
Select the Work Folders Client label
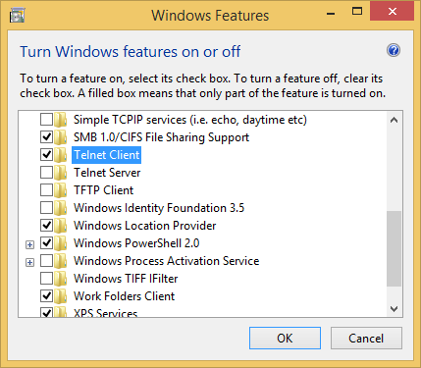[x=125, y=296]
